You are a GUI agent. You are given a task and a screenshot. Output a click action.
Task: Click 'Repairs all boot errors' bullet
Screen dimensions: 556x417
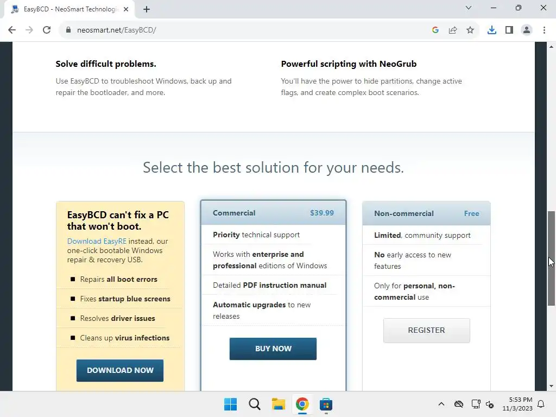pyautogui.click(x=118, y=279)
